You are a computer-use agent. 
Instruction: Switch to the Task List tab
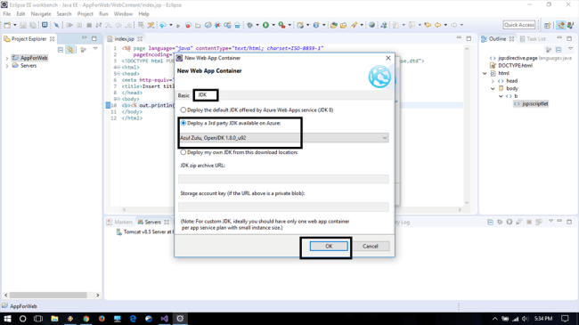(533, 39)
